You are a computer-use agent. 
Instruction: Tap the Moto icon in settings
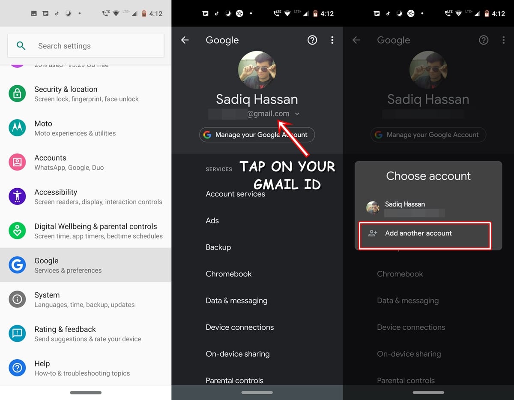[17, 128]
